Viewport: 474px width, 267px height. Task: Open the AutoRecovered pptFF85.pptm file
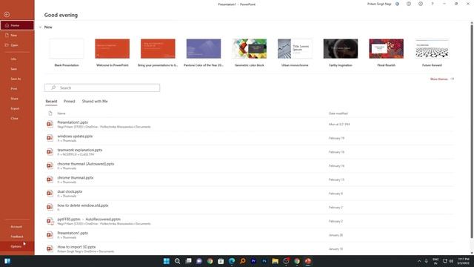tap(250, 221)
